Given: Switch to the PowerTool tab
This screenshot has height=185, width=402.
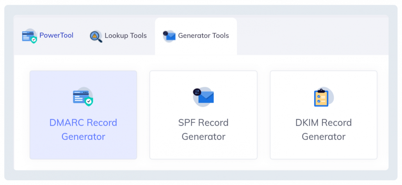Looking at the screenshot, I should coord(56,36).
